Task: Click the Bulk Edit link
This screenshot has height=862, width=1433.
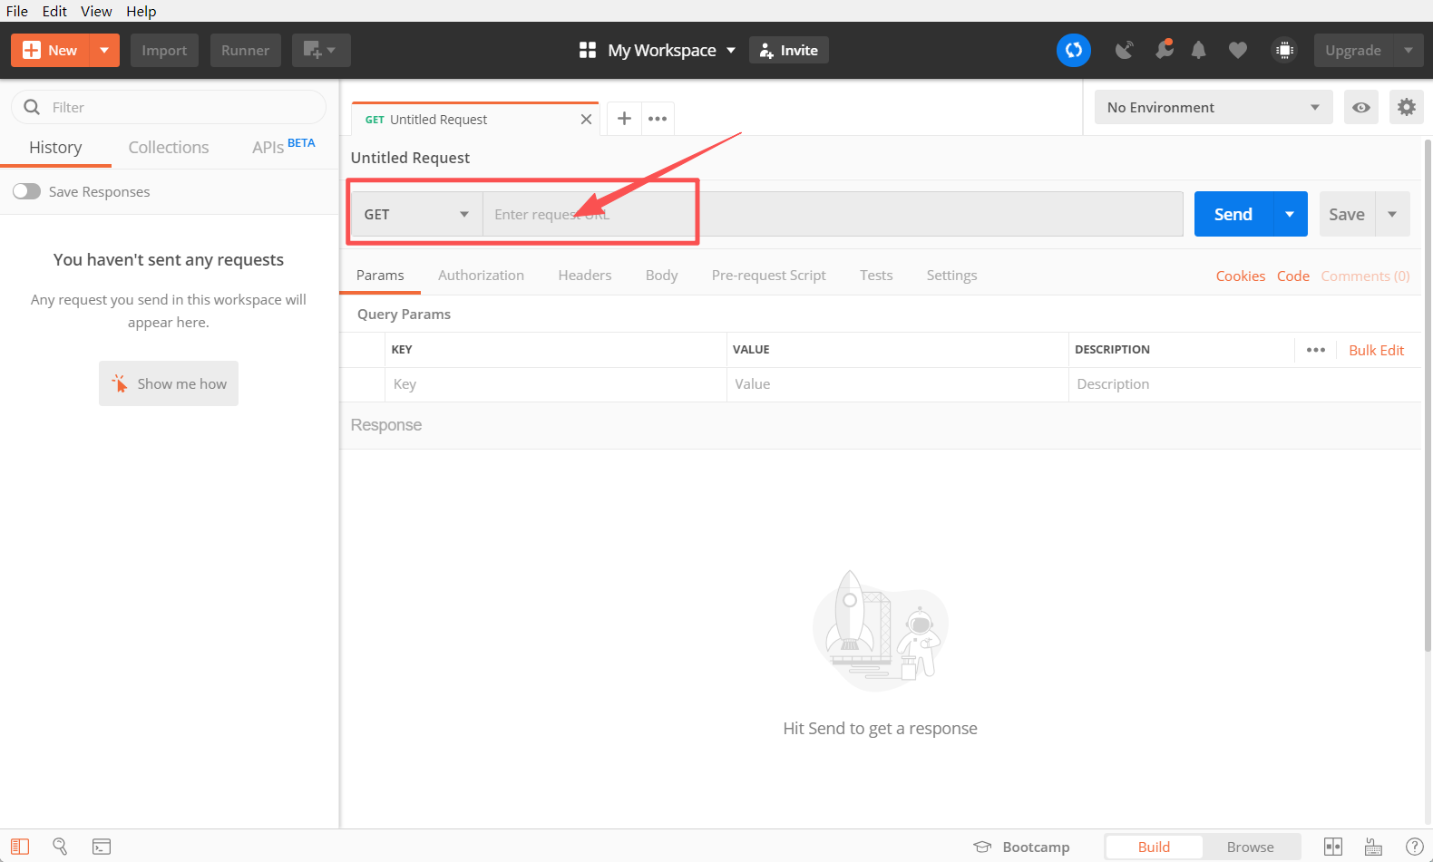Action: tap(1376, 350)
